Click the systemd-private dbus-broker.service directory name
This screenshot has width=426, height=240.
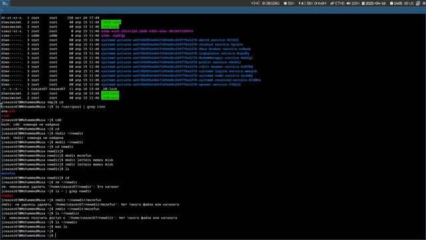click(176, 49)
